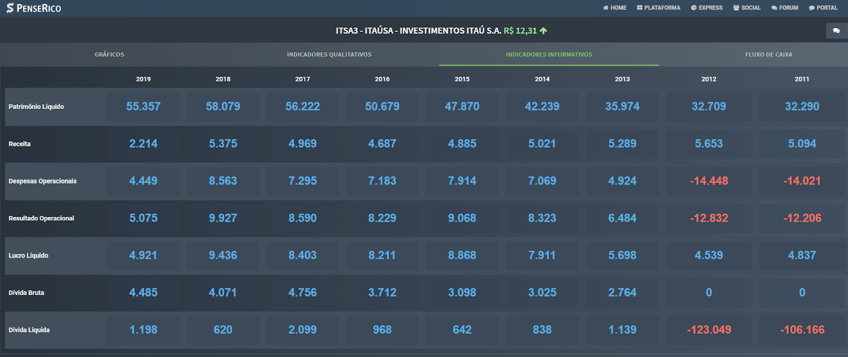Click Resultado Operacional 2011 value -12.206

[x=802, y=218]
